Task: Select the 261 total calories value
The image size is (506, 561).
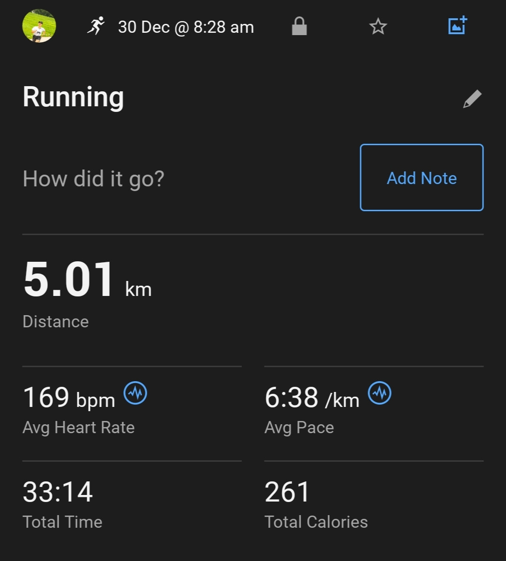Action: pos(287,492)
